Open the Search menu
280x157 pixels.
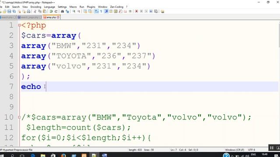pyautogui.click(x=16, y=7)
